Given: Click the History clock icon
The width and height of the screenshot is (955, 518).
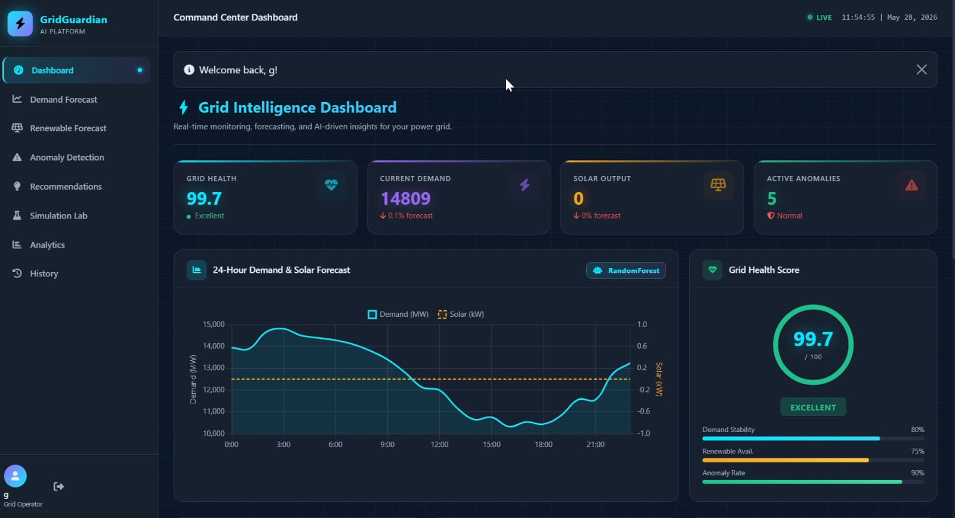Looking at the screenshot, I should (x=17, y=273).
